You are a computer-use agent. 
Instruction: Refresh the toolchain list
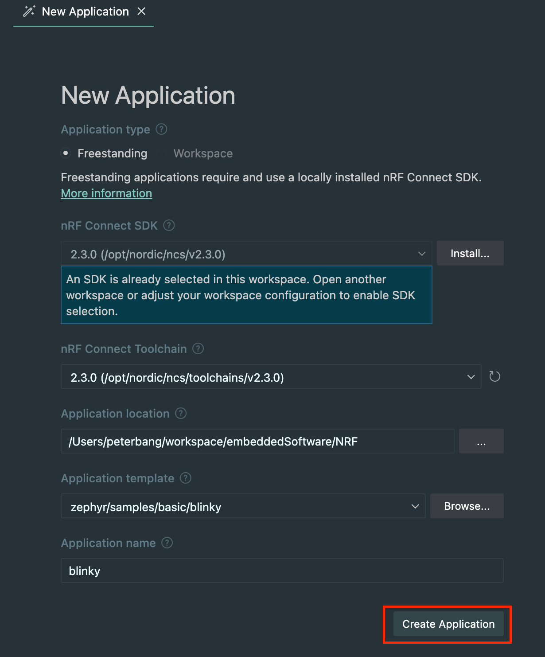(x=494, y=376)
